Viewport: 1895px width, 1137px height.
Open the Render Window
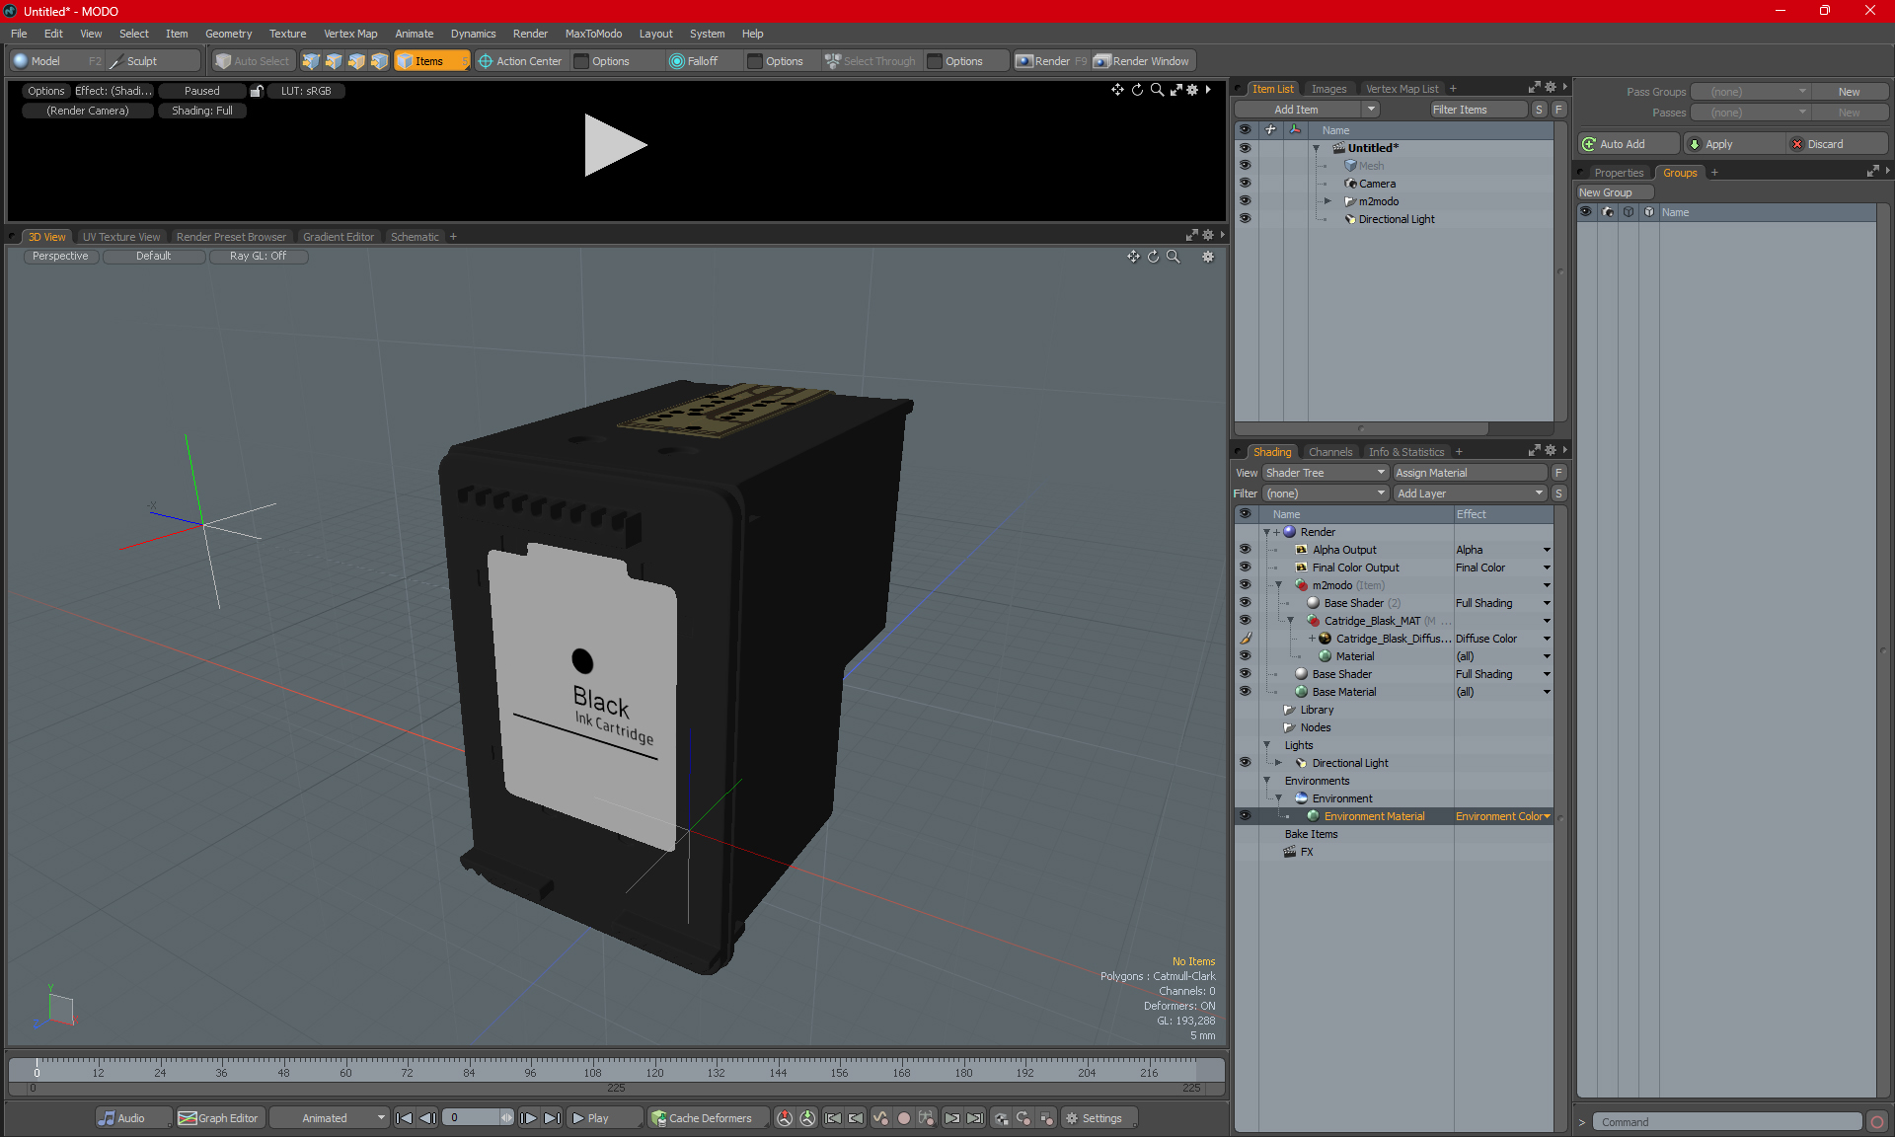pyautogui.click(x=1142, y=61)
